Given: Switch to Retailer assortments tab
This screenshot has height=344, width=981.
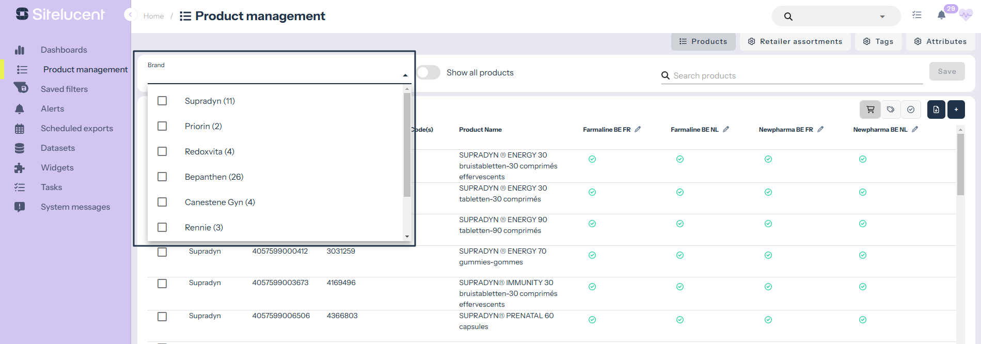Looking at the screenshot, I should (x=795, y=41).
